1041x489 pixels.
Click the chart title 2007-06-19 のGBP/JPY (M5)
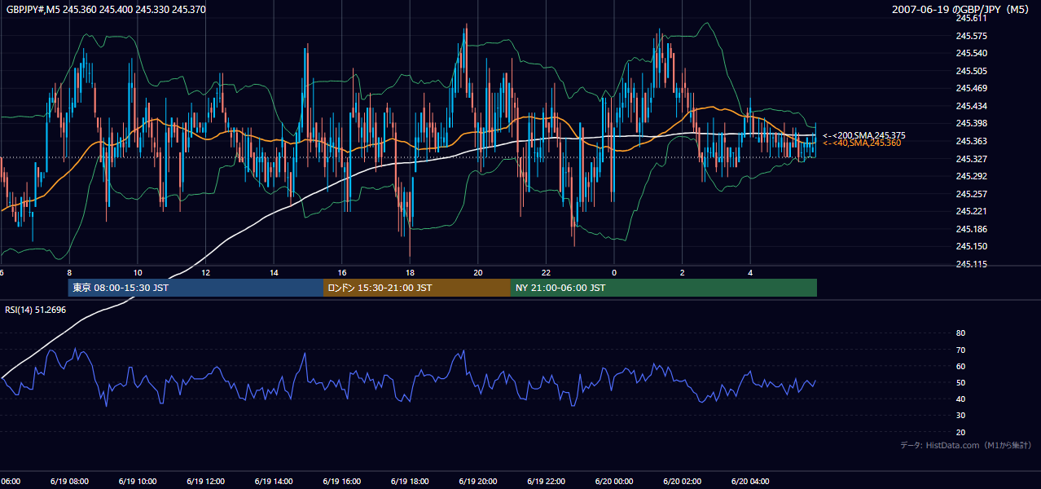962,9
